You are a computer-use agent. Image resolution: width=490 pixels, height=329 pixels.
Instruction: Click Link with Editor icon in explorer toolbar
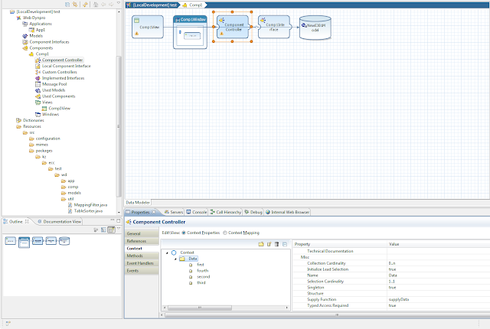pyautogui.click(x=75, y=5)
